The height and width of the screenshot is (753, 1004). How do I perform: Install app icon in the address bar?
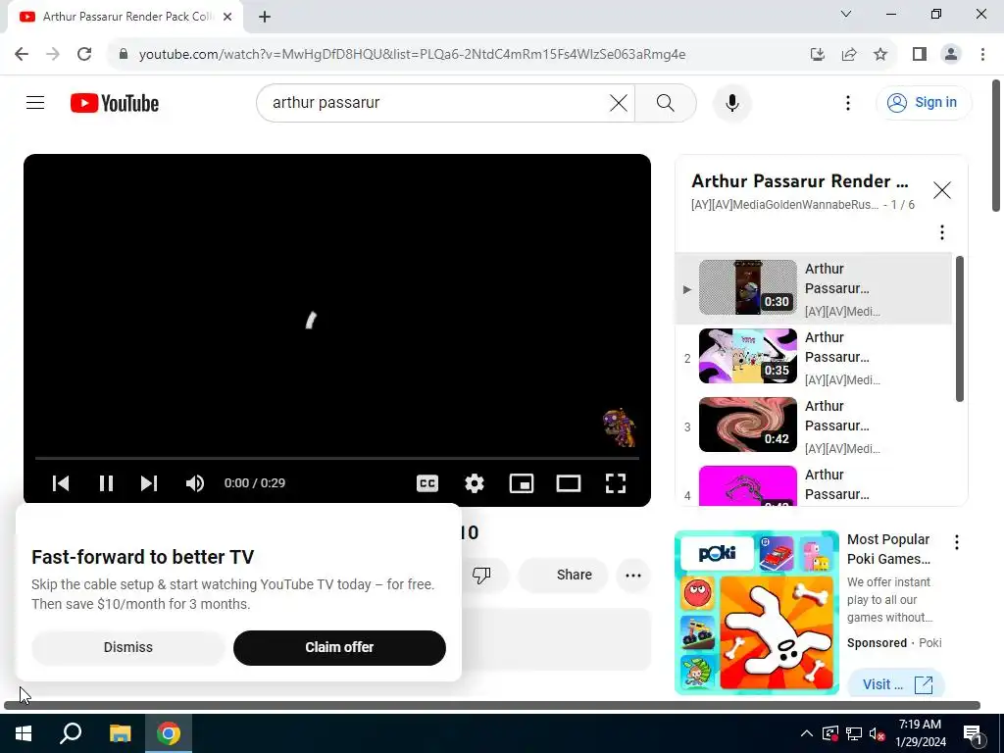point(817,55)
